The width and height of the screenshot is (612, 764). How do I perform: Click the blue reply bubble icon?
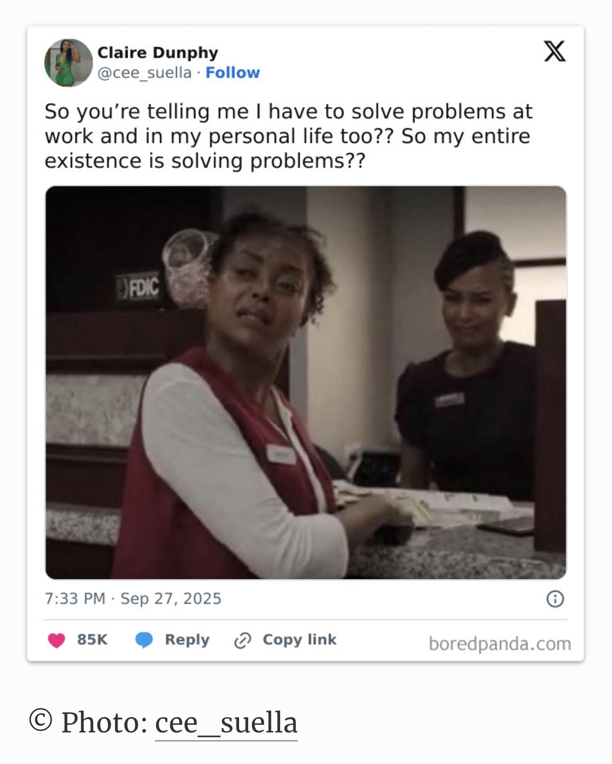coord(144,640)
